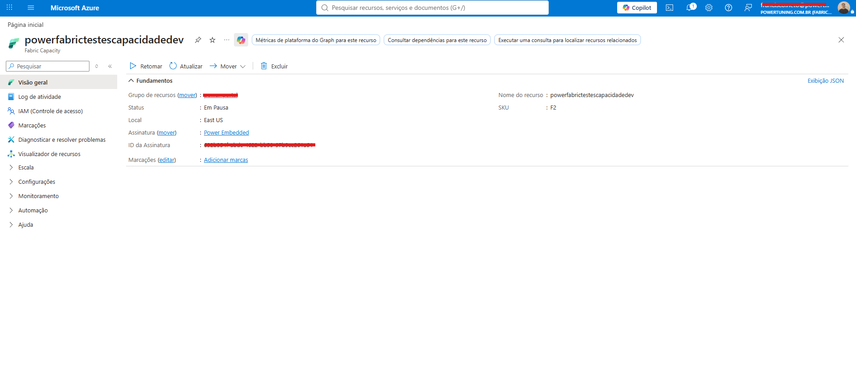Click the Excluir delete button
Image resolution: width=856 pixels, height=368 pixels.
click(x=274, y=66)
